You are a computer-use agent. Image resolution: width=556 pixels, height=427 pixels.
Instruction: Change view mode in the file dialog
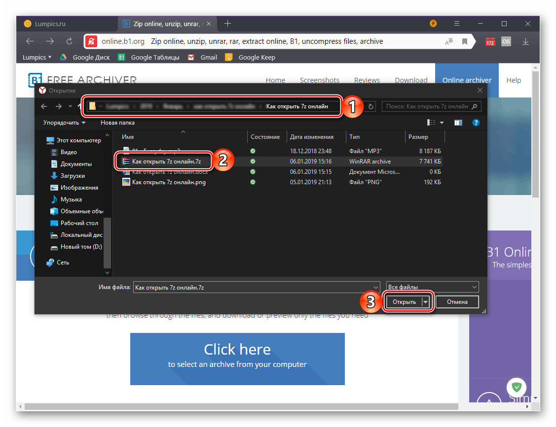431,123
